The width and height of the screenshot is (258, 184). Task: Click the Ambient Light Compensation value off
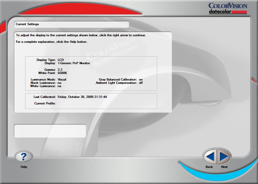tap(141, 83)
